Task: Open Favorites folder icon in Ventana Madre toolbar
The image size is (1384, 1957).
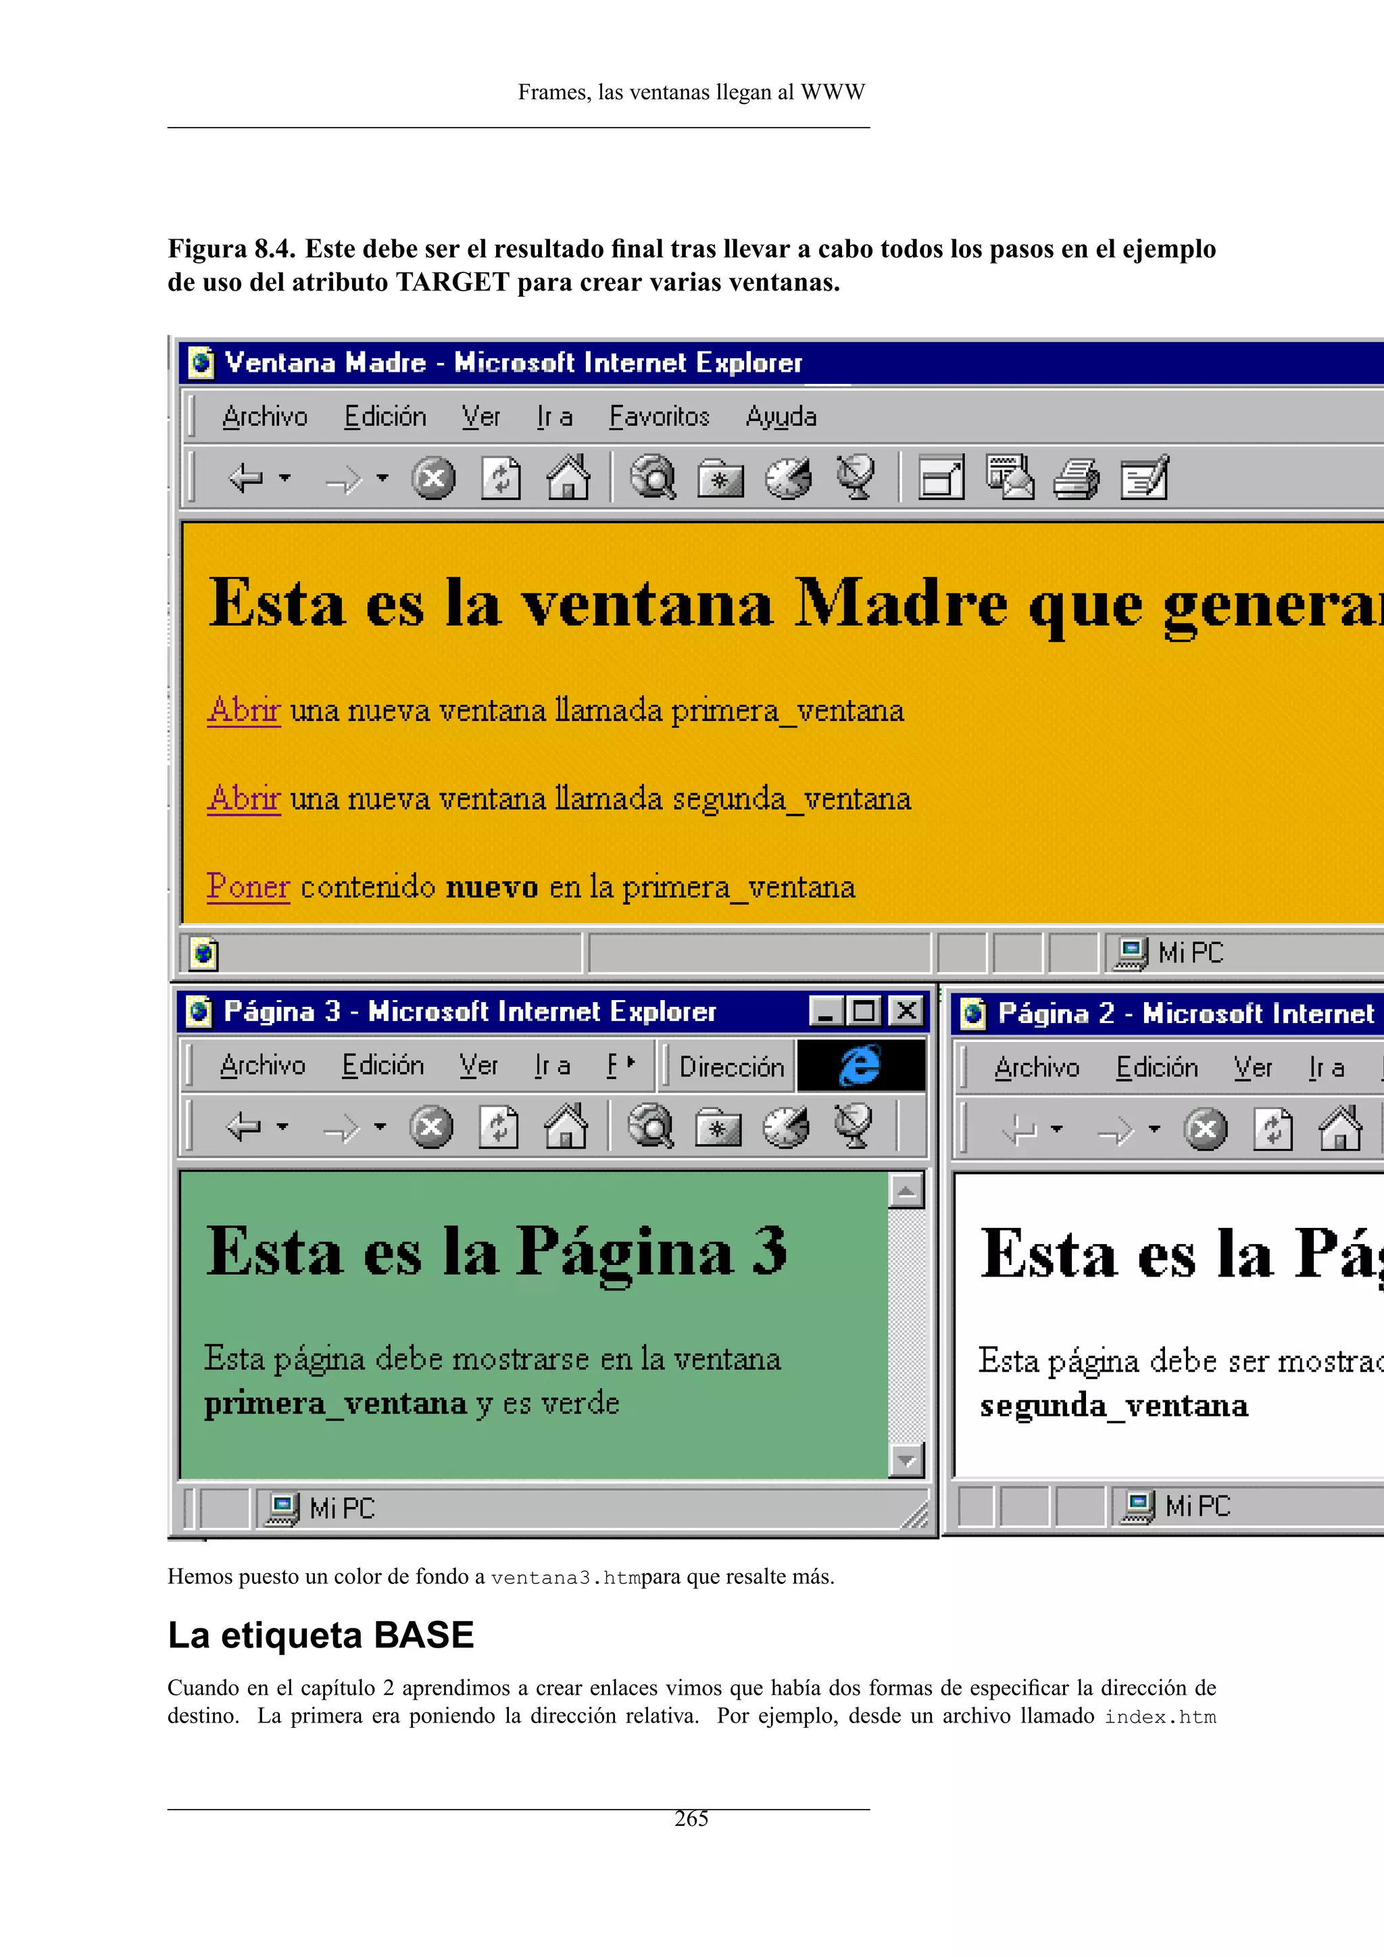Action: tap(720, 479)
